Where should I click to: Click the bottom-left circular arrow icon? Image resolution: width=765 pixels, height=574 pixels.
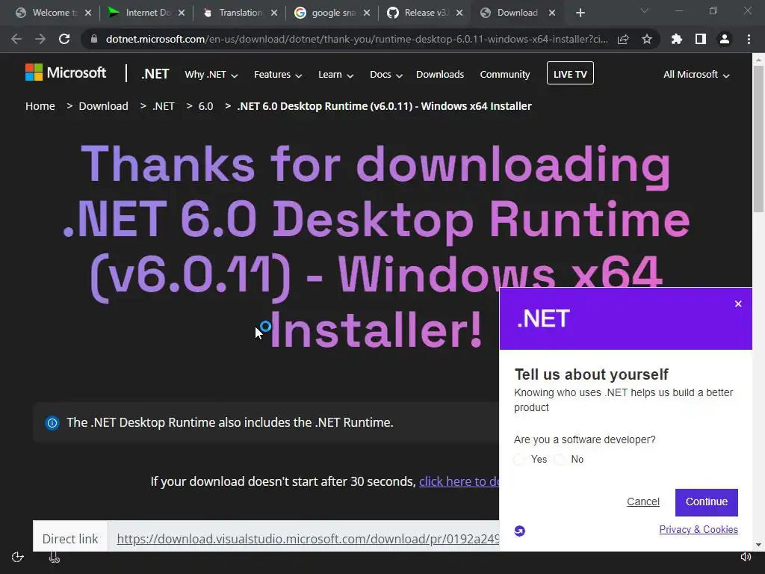coord(18,557)
